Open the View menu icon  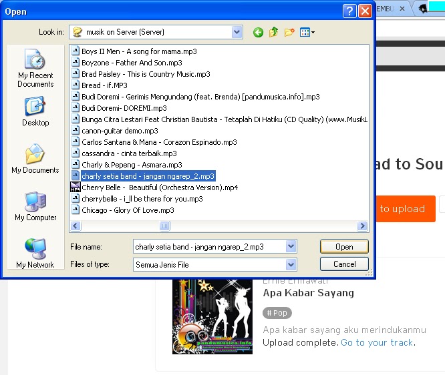[x=307, y=32]
